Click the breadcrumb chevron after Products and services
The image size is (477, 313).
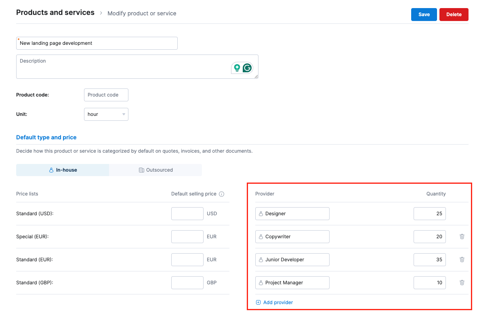click(101, 13)
